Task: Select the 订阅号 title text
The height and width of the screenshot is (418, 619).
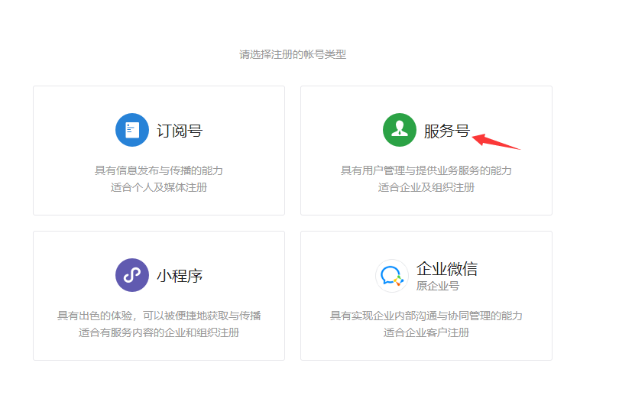Action: [180, 131]
